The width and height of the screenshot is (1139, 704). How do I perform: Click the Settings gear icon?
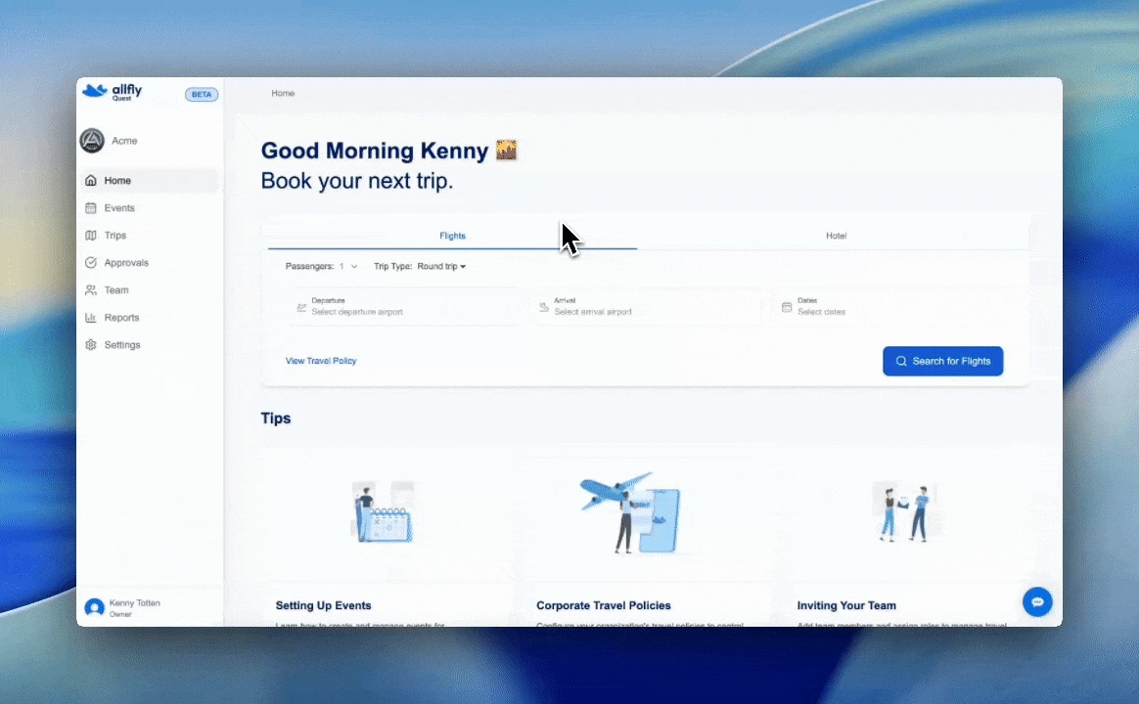91,345
